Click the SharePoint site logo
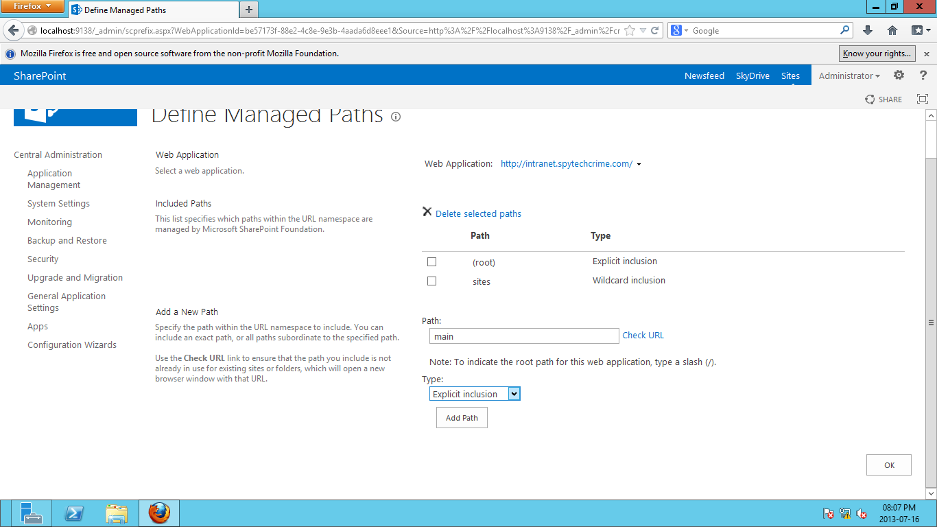The image size is (937, 527). pyautogui.click(x=75, y=117)
